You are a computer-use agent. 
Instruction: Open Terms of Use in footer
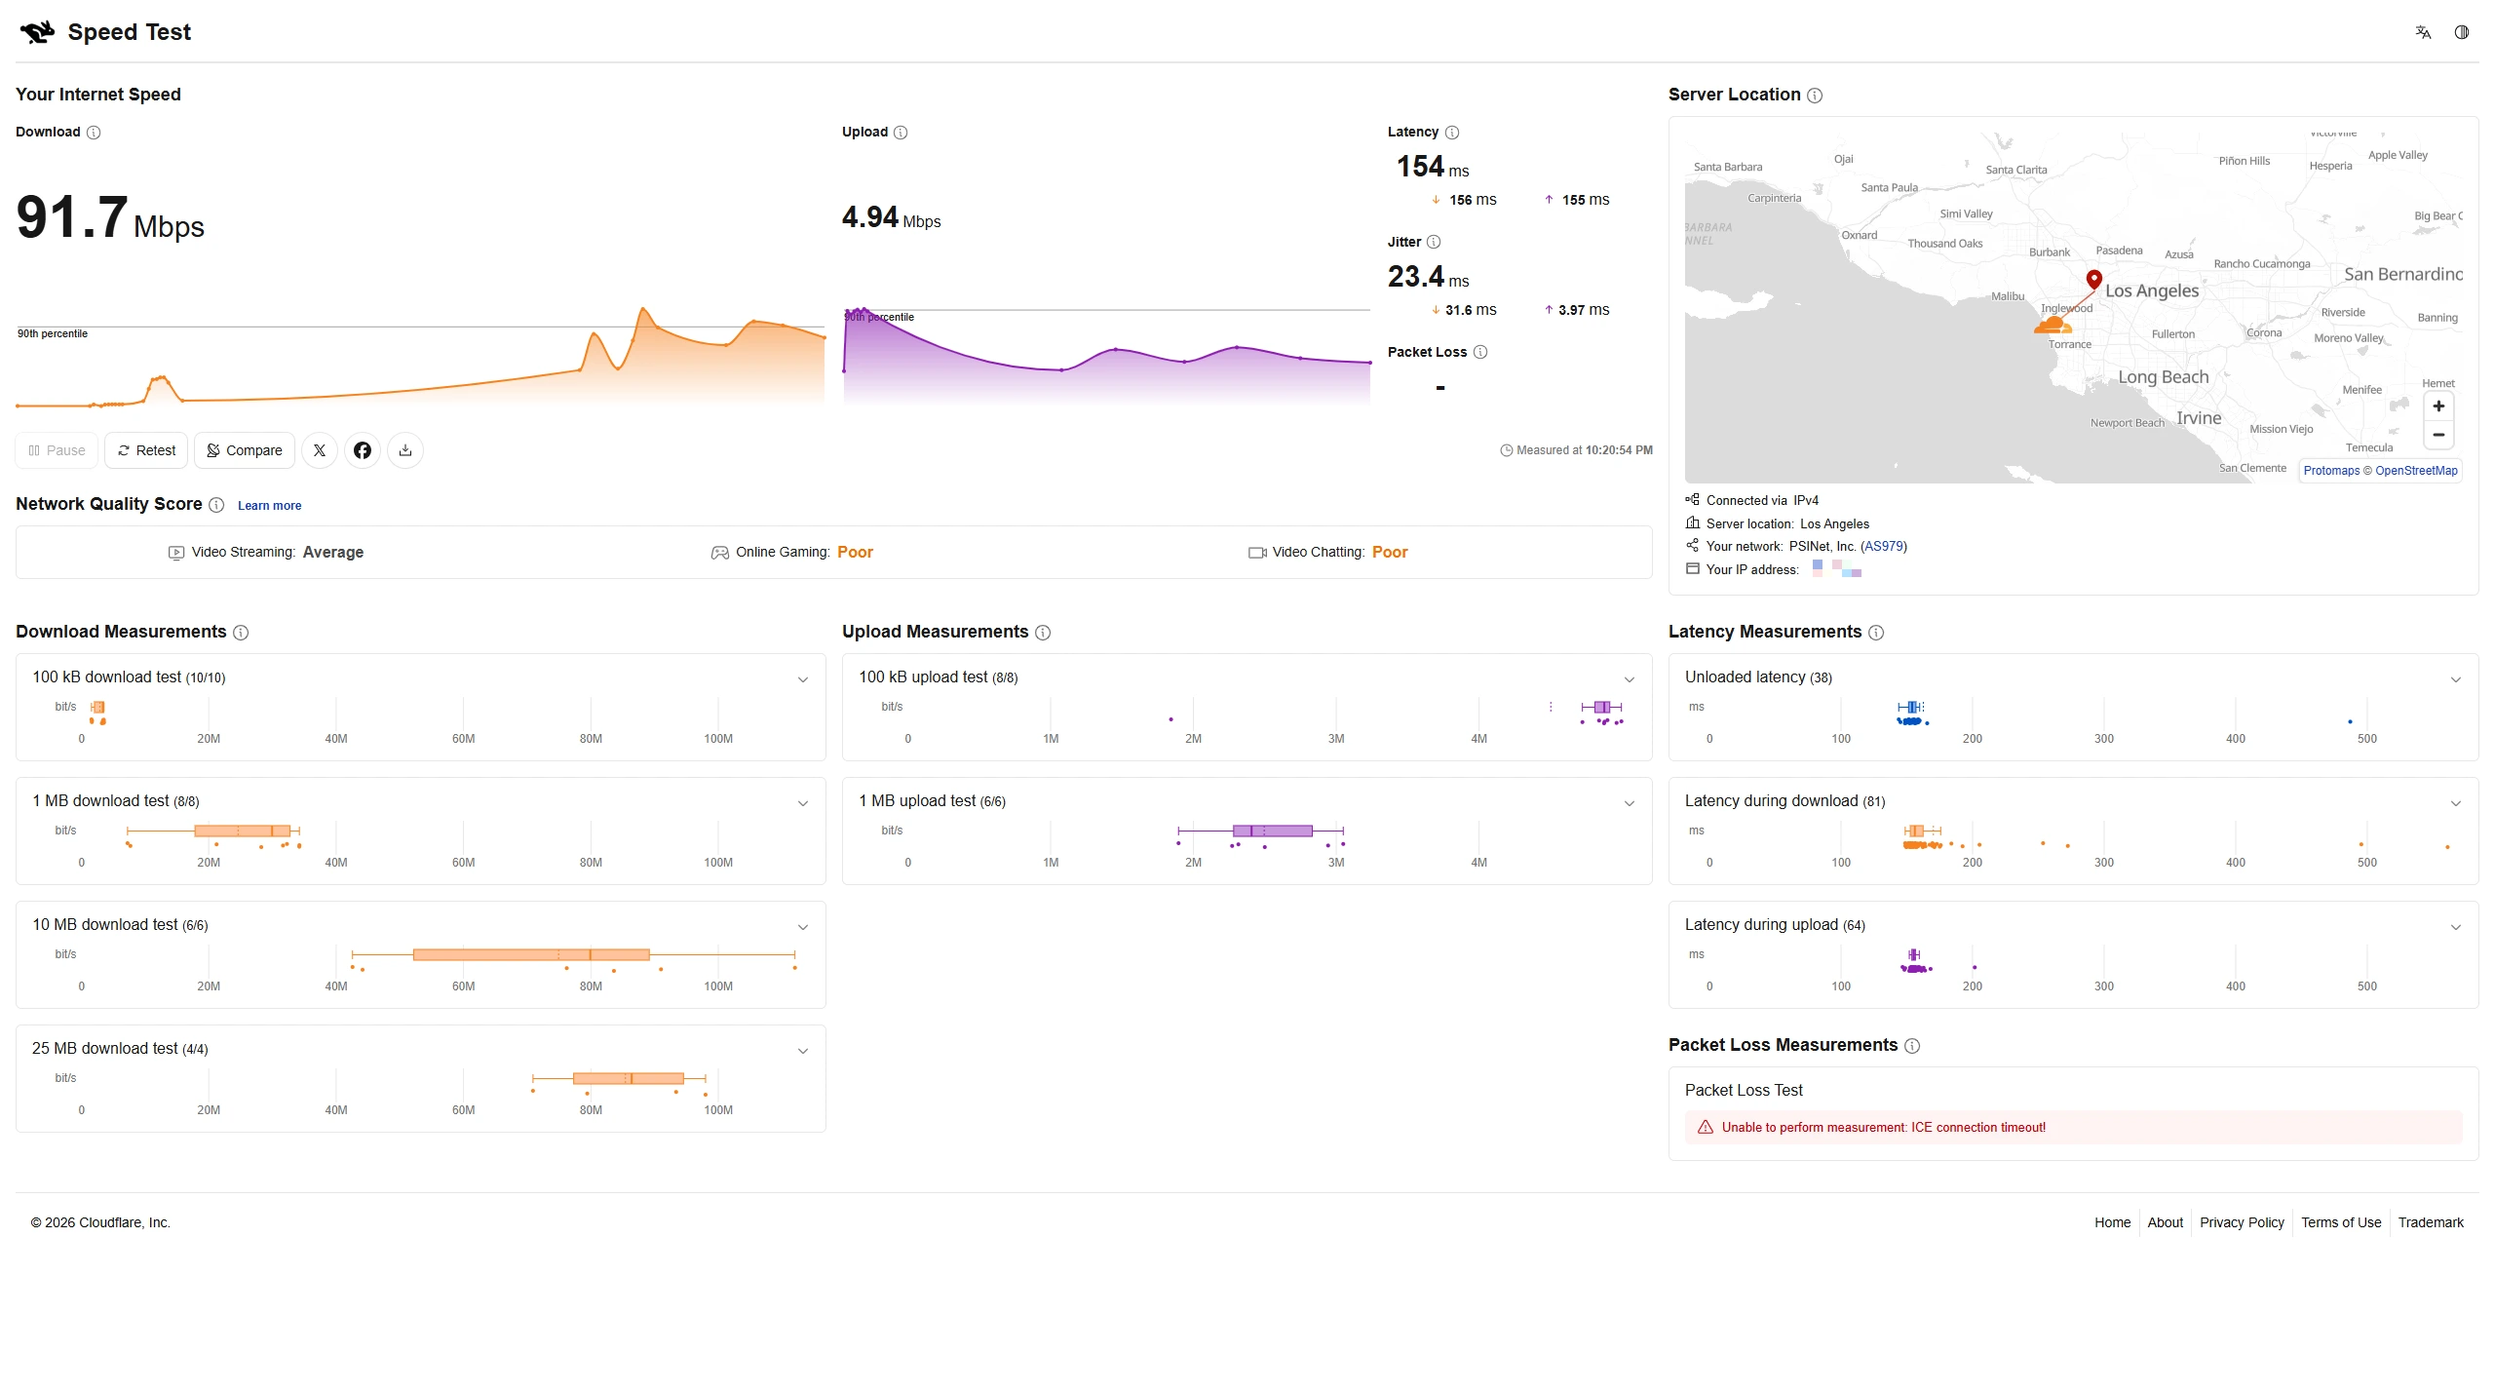coord(2341,1223)
